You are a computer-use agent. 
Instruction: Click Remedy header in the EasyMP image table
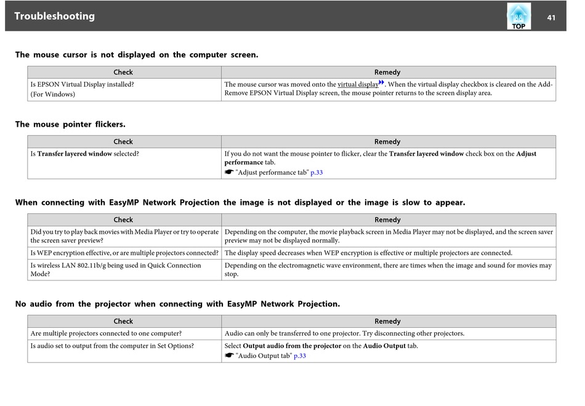click(389, 220)
